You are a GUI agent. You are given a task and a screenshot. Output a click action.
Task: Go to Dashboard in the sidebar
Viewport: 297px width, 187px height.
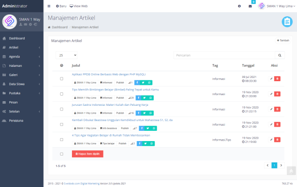coord(21,38)
